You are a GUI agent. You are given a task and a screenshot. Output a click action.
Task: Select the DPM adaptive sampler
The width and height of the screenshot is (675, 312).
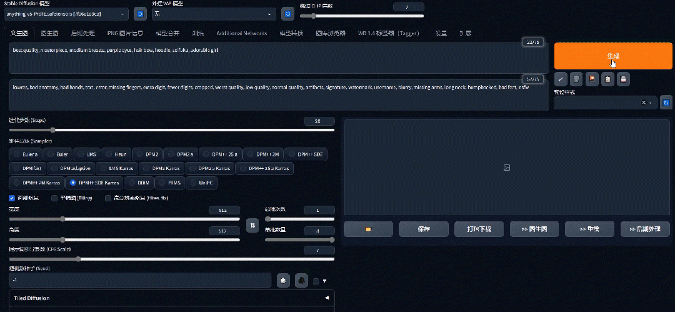pyautogui.click(x=71, y=168)
